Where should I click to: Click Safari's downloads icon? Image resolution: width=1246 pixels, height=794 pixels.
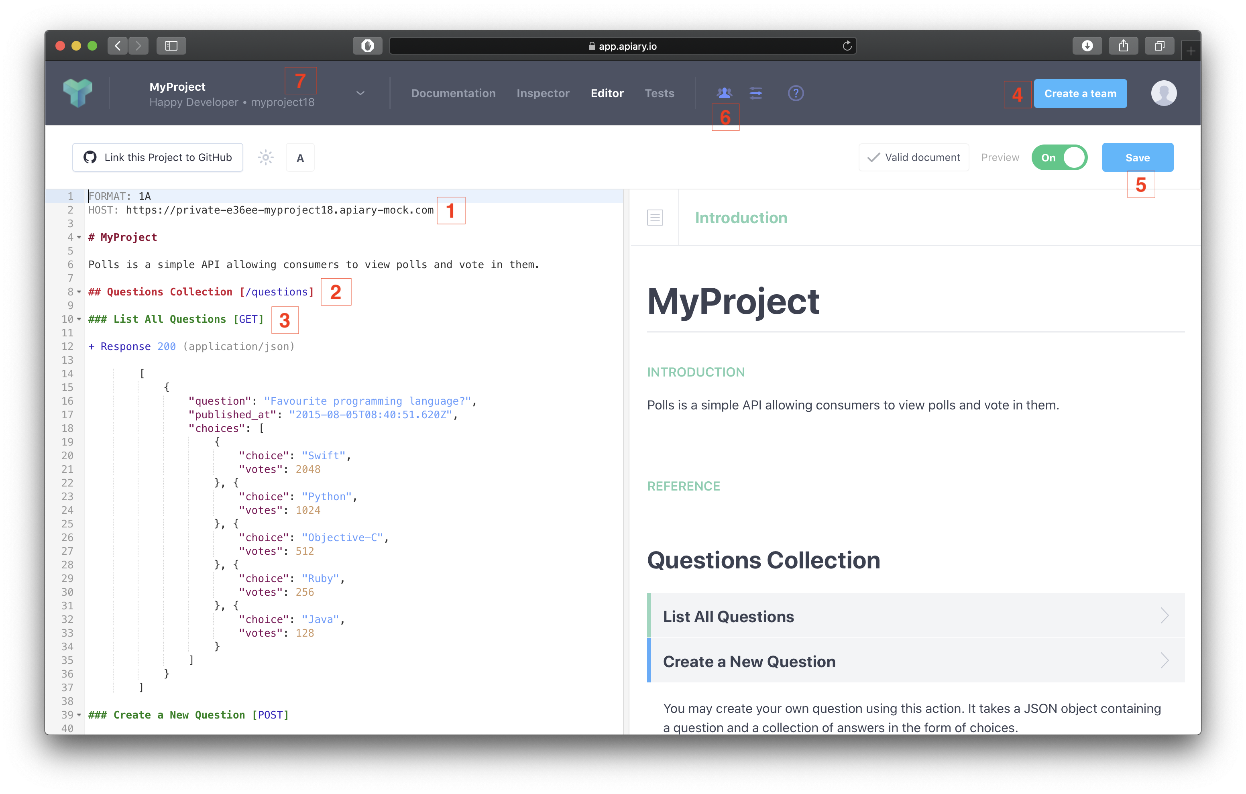click(1087, 46)
